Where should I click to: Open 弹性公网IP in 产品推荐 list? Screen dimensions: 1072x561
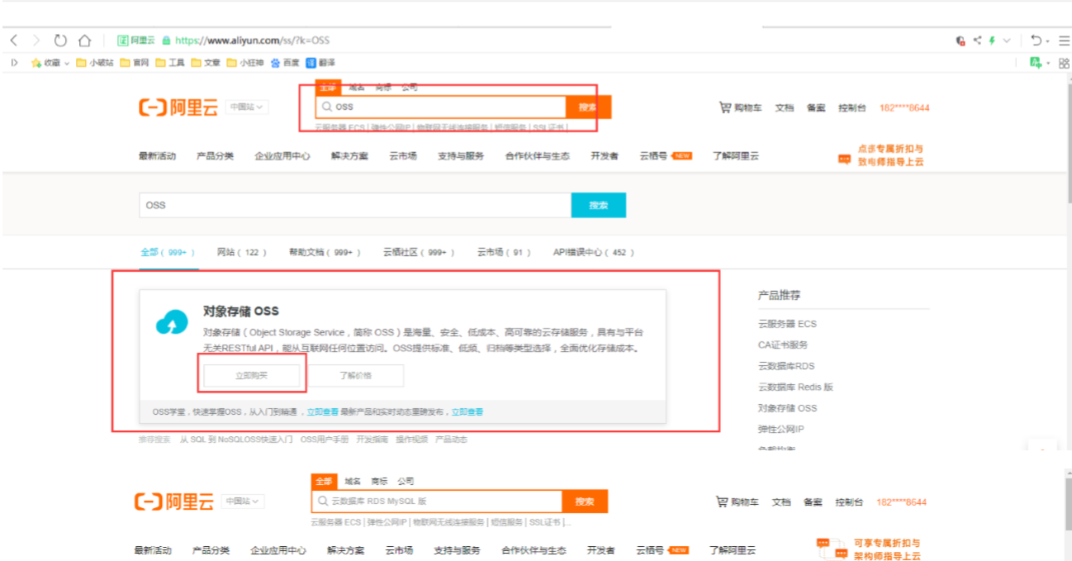coord(780,429)
